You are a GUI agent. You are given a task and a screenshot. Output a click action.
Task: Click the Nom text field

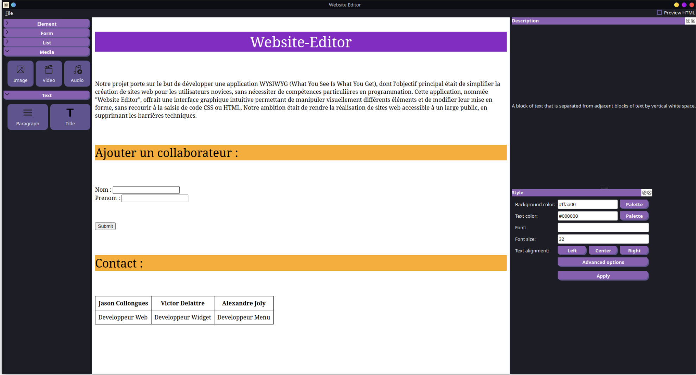click(x=146, y=190)
